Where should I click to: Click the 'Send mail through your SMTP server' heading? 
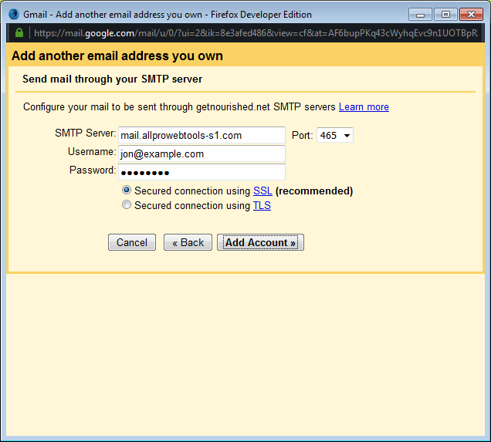[x=113, y=79]
